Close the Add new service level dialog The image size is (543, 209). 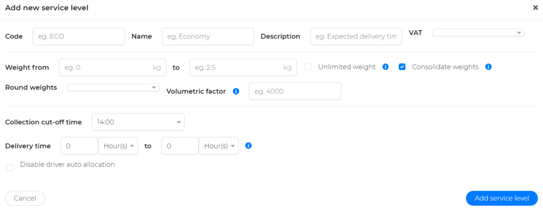[535, 7]
